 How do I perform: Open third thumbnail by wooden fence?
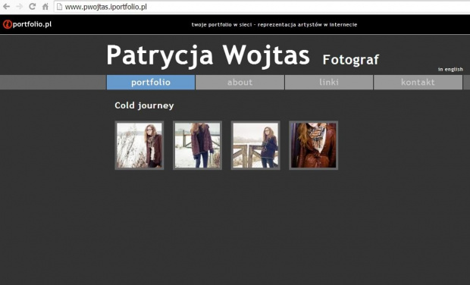(255, 146)
